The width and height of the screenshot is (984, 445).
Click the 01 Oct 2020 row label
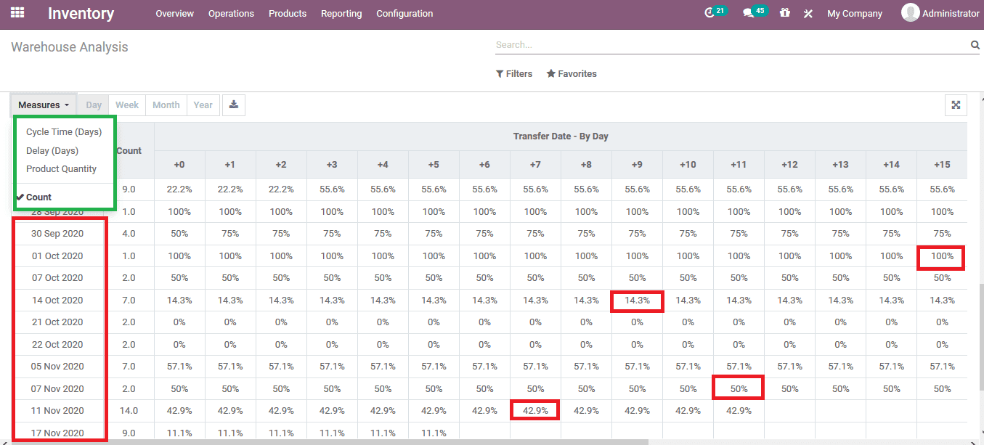(57, 256)
